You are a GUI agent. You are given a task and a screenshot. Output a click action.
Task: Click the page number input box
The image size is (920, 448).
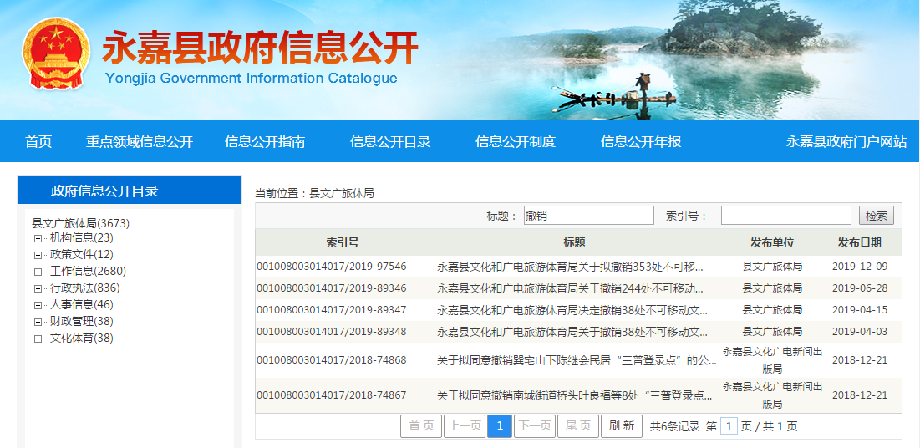coord(729,426)
